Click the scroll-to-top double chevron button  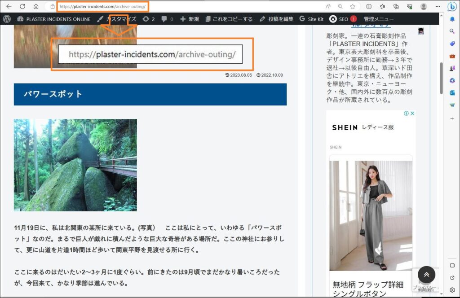426,275
